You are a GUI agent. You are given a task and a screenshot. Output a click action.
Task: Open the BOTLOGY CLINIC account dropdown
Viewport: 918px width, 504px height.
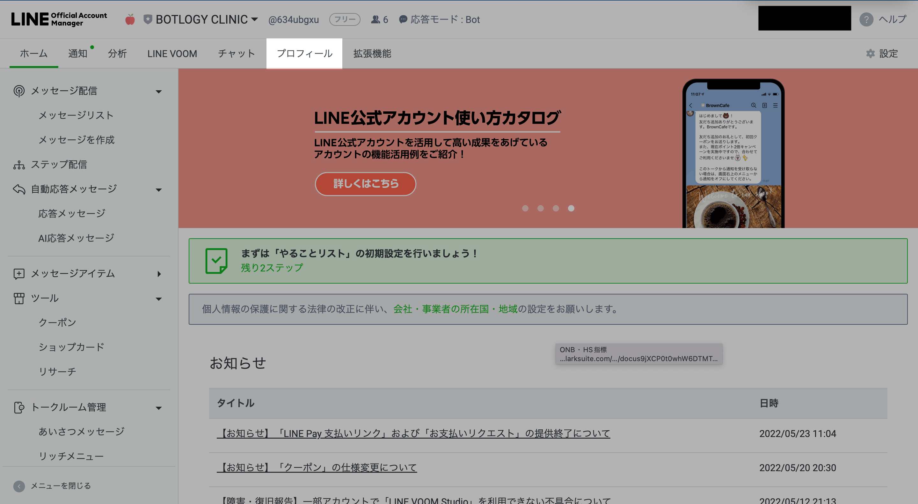[x=254, y=19]
